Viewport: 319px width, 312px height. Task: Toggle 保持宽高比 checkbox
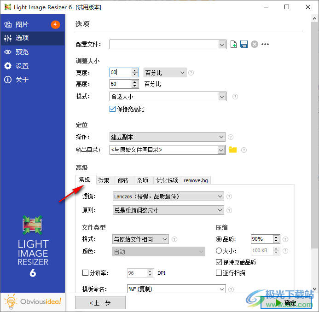[x=112, y=109]
